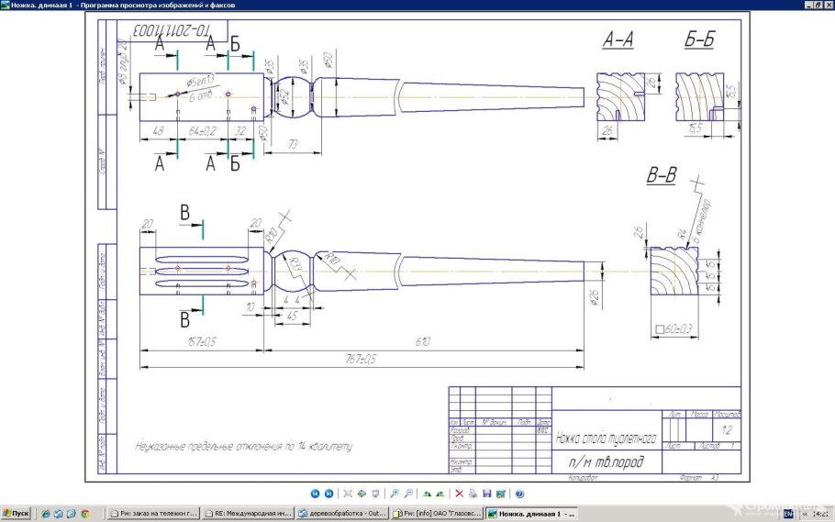This screenshot has height=522, width=835.
Task: Expand hidden system tray icons
Action: 804,514
